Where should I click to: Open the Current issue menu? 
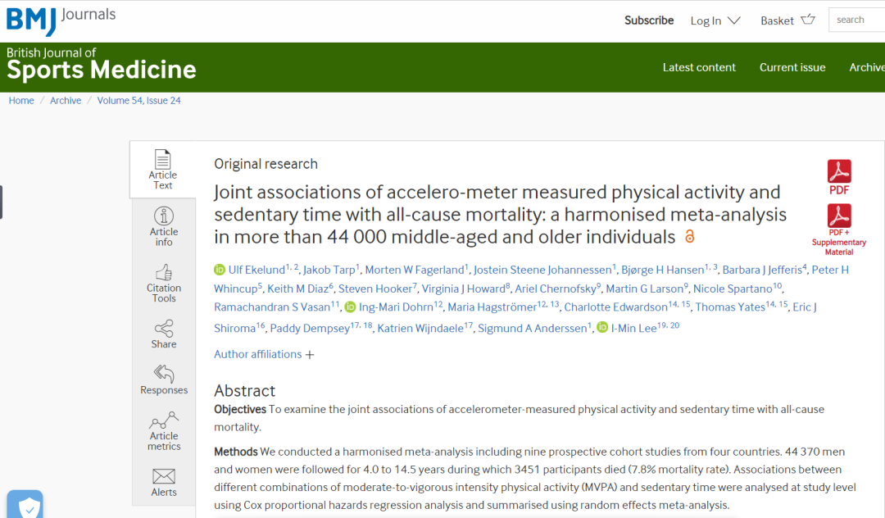(x=792, y=67)
